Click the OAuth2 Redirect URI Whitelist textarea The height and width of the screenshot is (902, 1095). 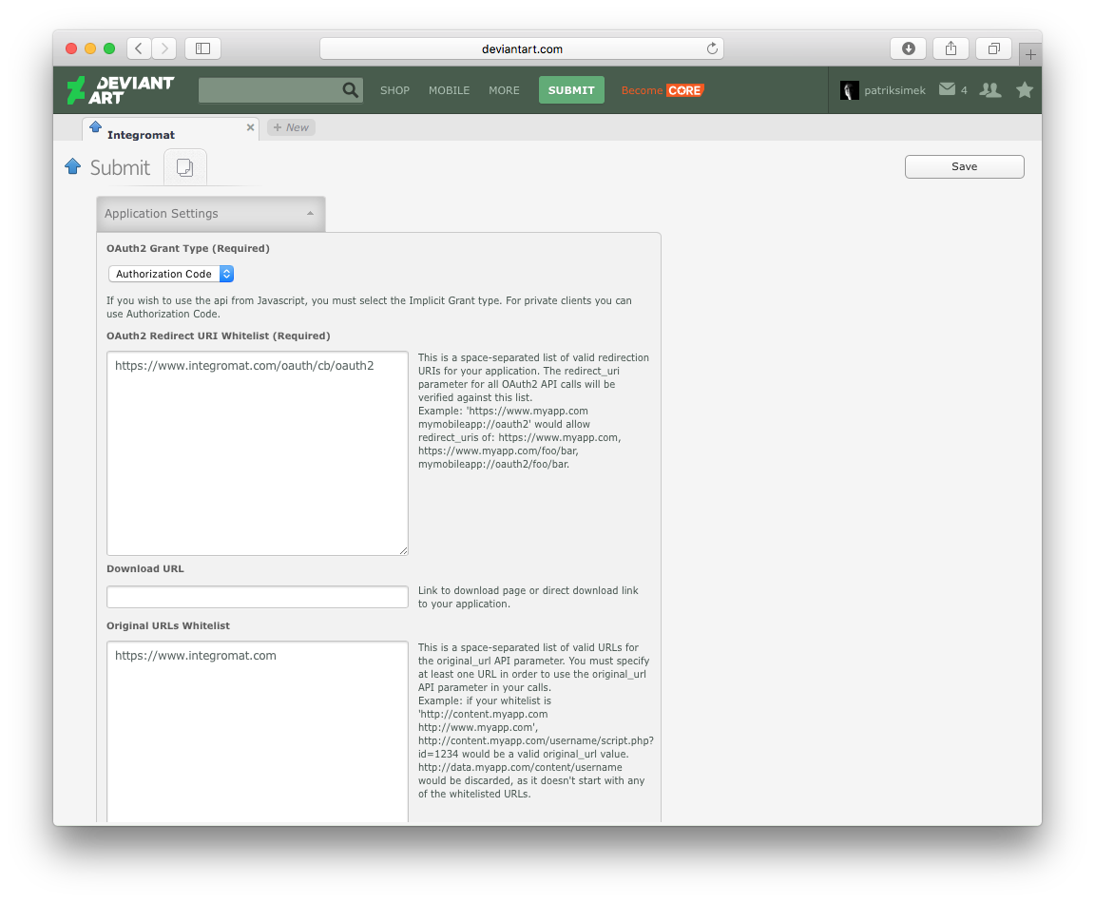click(x=257, y=453)
